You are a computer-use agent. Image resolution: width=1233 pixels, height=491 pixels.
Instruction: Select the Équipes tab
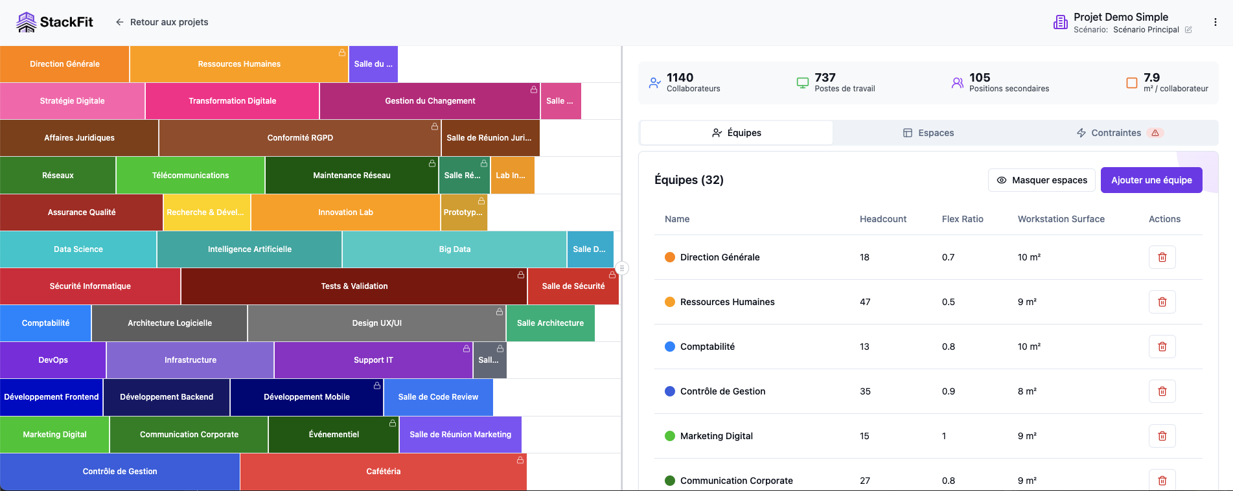point(736,133)
